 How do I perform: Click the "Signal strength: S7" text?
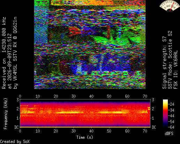pos(164,63)
